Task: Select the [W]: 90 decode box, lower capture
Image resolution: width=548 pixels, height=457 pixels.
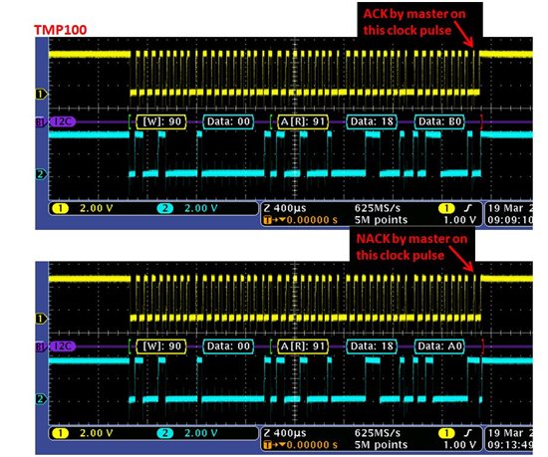Action: pos(161,346)
